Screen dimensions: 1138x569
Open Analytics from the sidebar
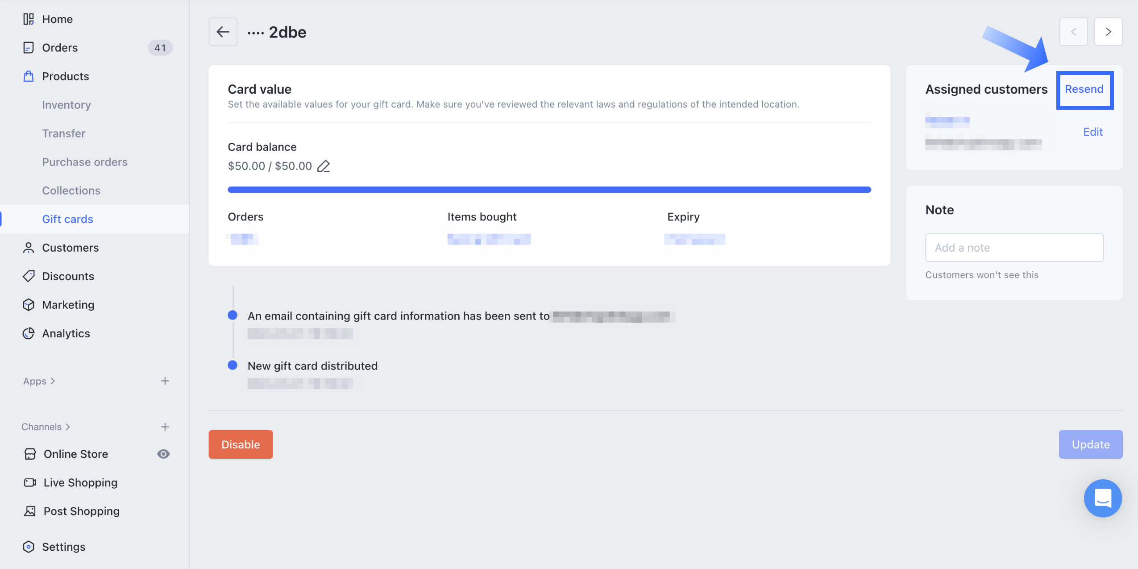(x=66, y=333)
